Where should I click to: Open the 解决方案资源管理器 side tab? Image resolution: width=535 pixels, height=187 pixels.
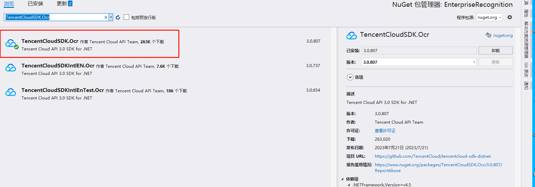(526, 40)
